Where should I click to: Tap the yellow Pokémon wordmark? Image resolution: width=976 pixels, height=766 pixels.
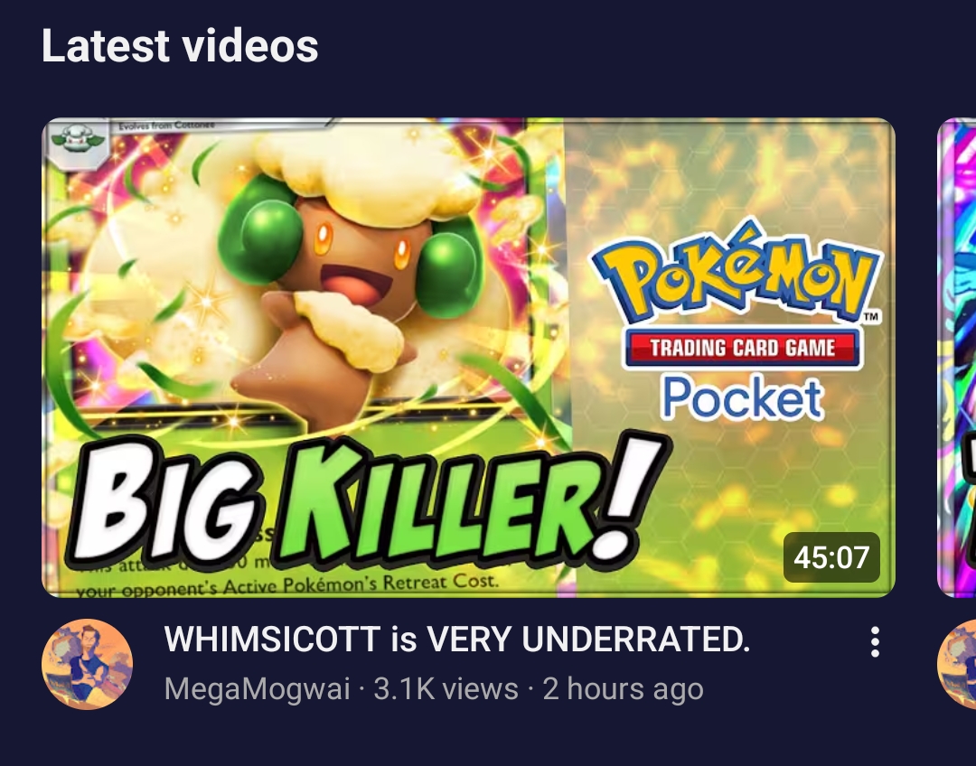(738, 271)
